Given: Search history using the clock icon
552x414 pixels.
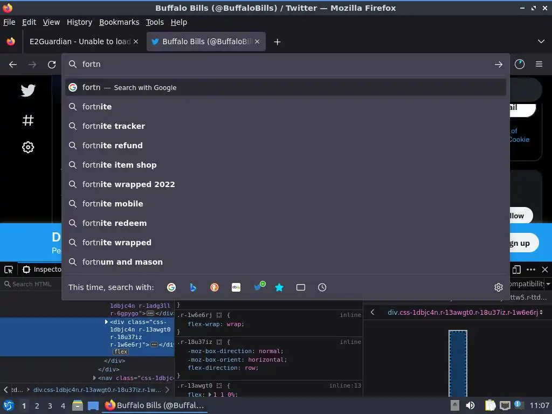Looking at the screenshot, I should (x=322, y=287).
